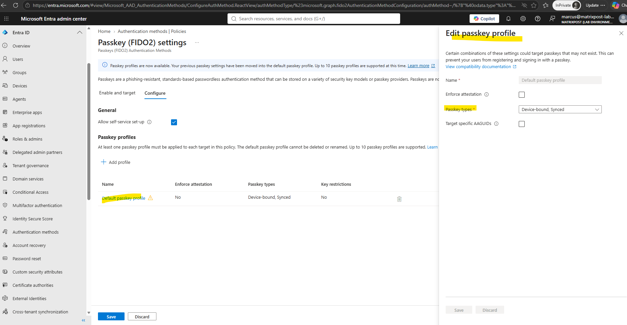Open Users in sidebar
The height and width of the screenshot is (325, 627).
18,59
